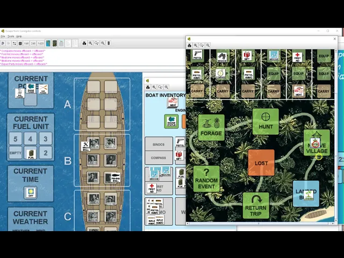
Task: Select the Oar Power counter under Current Power
Action: [43, 89]
